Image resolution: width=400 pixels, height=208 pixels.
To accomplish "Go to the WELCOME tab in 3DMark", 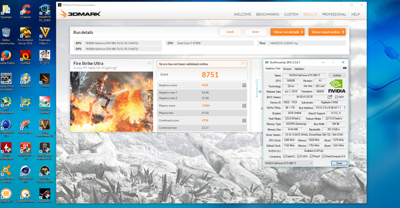I will click(243, 14).
